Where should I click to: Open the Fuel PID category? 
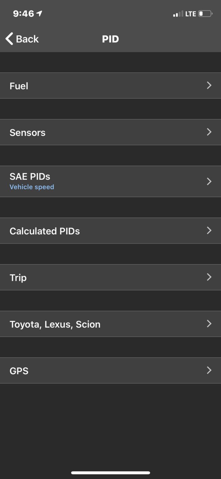pos(110,86)
